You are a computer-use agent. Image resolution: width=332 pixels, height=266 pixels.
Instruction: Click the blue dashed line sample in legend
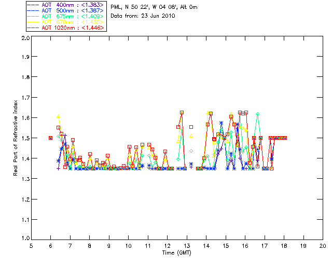coord(33,10)
